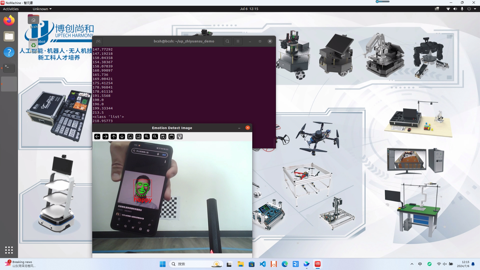Copy image to clipboard with clipboard icon

point(171,136)
